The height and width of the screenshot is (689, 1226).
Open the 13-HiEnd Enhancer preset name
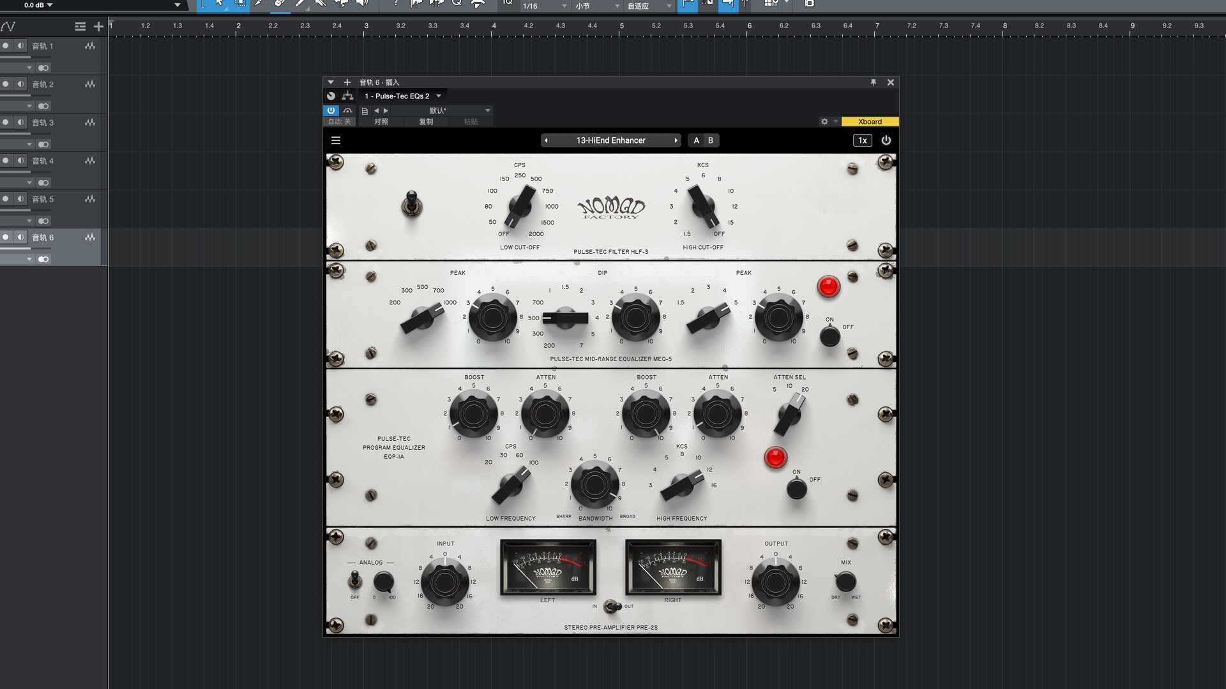click(610, 140)
